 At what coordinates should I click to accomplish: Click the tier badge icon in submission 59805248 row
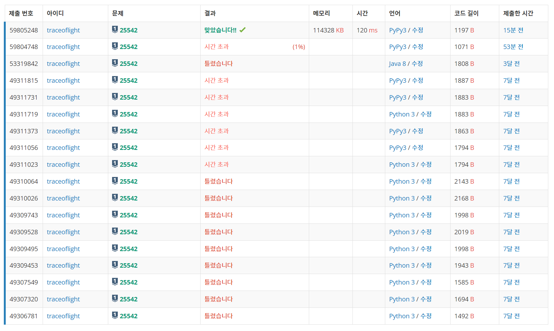tap(115, 30)
